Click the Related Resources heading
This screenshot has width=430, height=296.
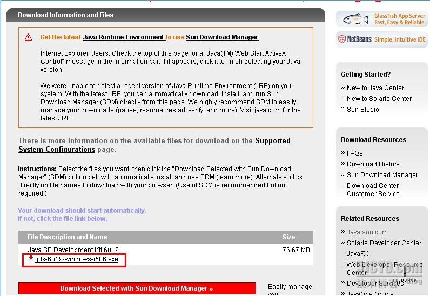click(370, 218)
